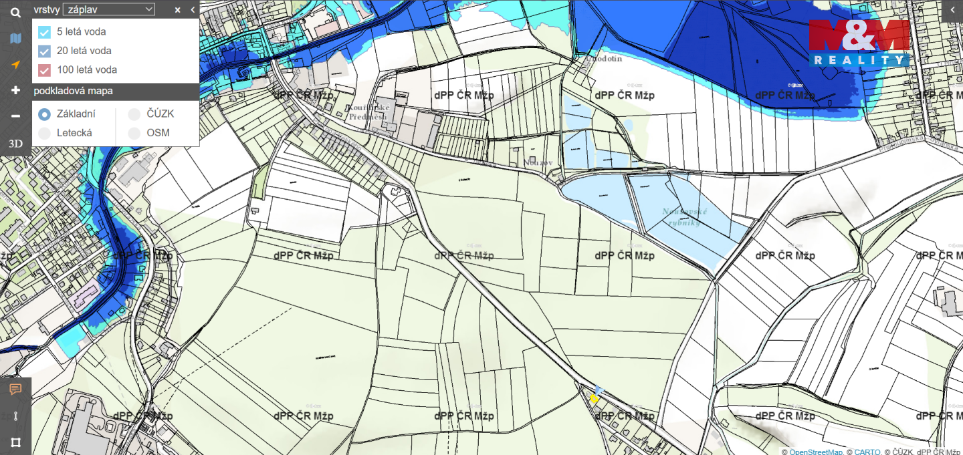
Task: Select the distance measurement line tool
Action: (x=15, y=416)
